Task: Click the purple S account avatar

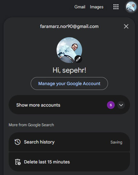Action: [111, 105]
